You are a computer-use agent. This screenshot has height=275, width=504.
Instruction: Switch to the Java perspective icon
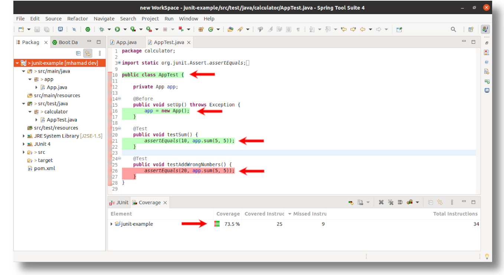click(485, 29)
